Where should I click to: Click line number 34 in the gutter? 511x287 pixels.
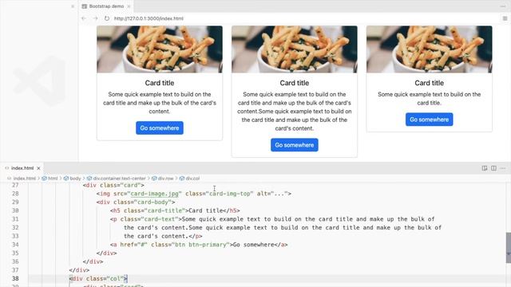[x=15, y=245]
